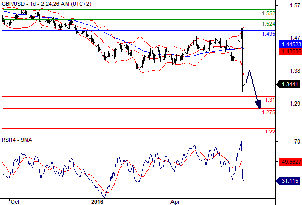Click the peak of the forecast arrow
This screenshot has height=205, width=302.
pos(249,71)
